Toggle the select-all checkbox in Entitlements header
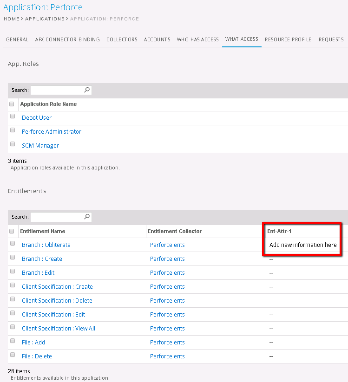Screen dimensions: 348x382 (12, 231)
